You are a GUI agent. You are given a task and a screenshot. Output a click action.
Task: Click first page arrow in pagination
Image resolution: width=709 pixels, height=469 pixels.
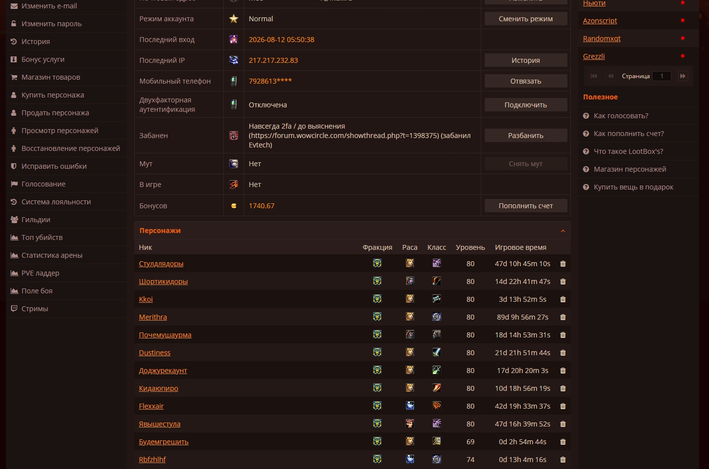(x=594, y=76)
